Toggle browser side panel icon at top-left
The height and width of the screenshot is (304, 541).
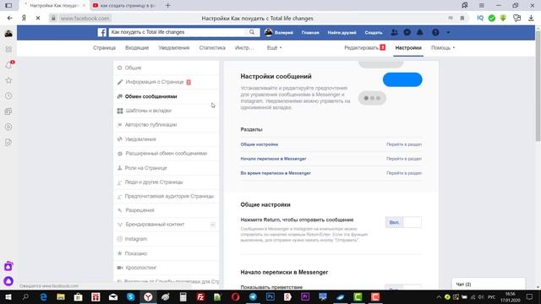click(x=8, y=6)
